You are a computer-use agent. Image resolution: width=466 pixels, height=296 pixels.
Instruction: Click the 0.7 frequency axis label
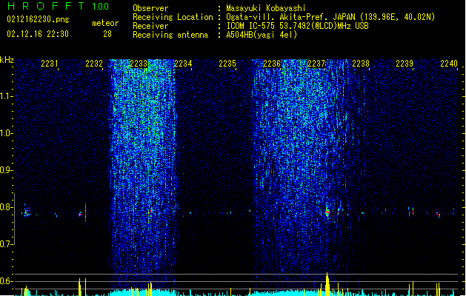(7, 244)
